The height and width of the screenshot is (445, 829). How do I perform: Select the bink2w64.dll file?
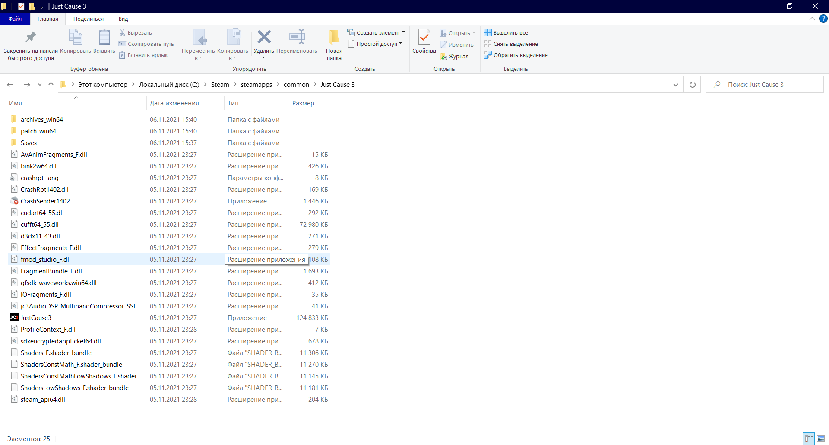click(x=169, y=166)
